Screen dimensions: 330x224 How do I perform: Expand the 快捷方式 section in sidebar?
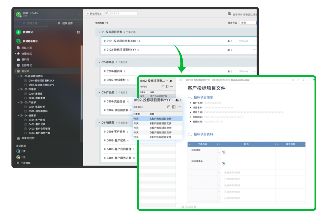(x=15, y=53)
